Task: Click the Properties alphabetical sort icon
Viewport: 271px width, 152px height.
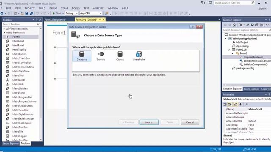Action: point(230,104)
